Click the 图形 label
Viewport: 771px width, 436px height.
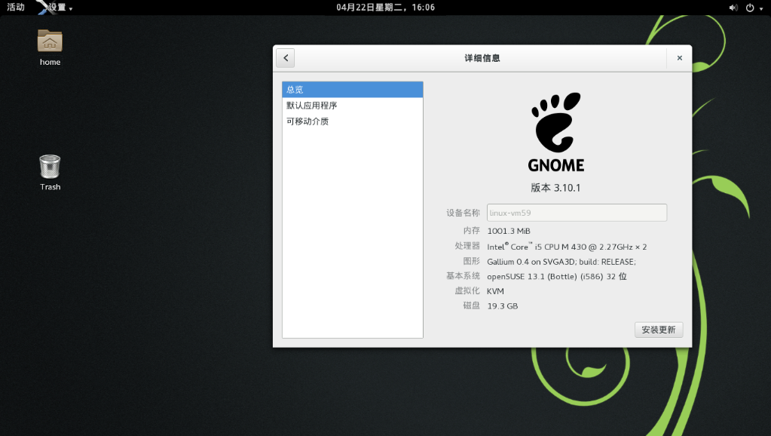pos(472,261)
